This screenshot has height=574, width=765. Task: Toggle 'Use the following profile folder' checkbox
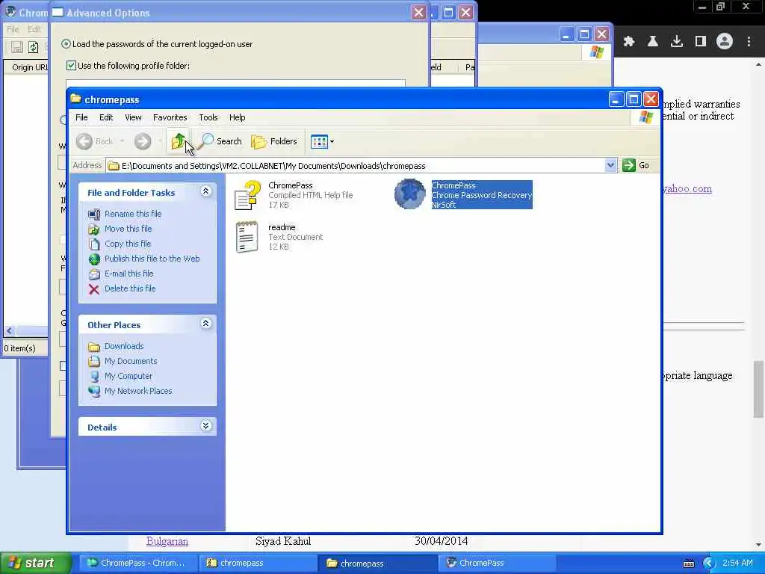coord(71,66)
